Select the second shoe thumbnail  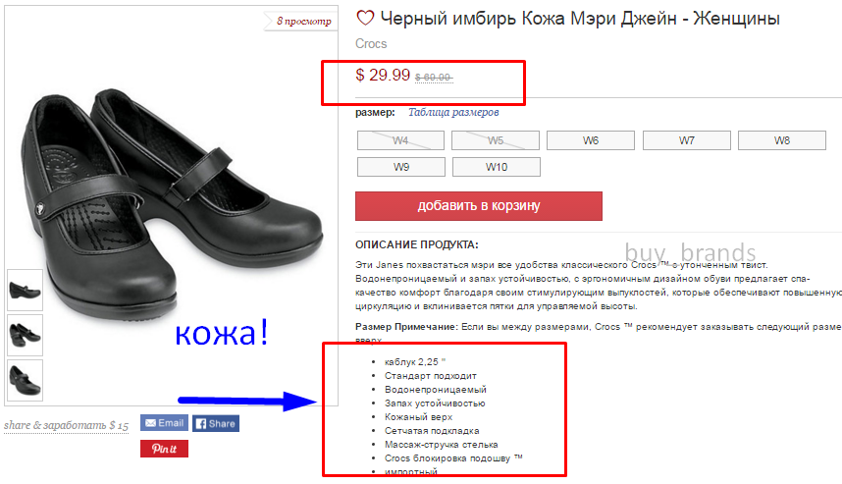[25, 335]
